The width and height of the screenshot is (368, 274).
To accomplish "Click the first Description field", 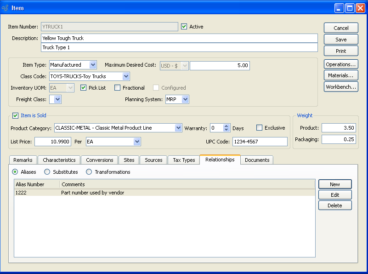I will (179, 38).
